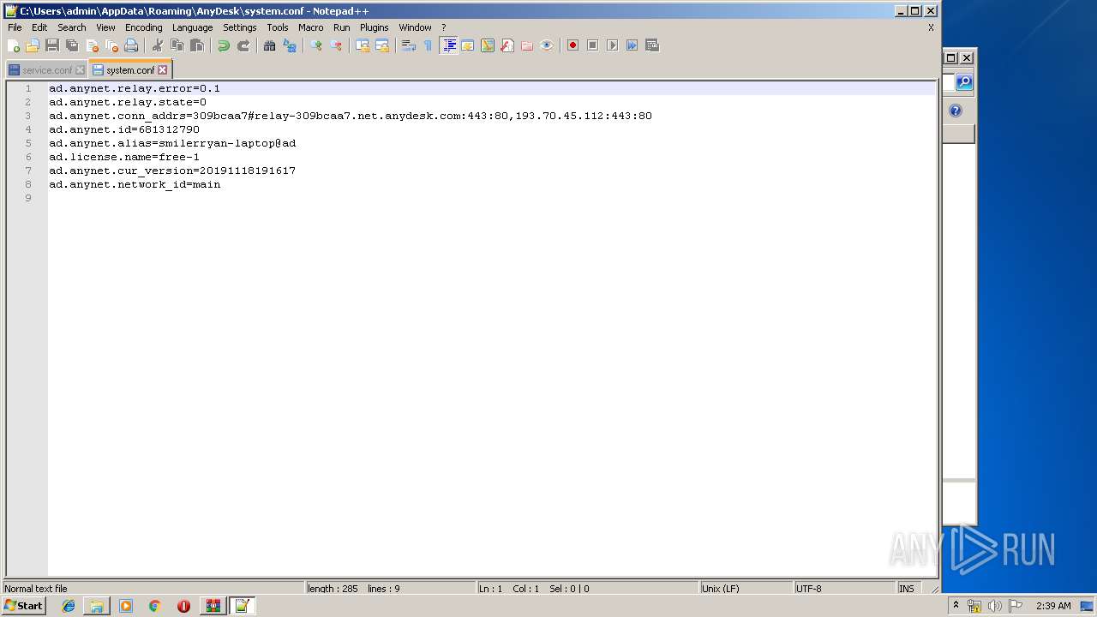Open the ? help menu

[444, 27]
